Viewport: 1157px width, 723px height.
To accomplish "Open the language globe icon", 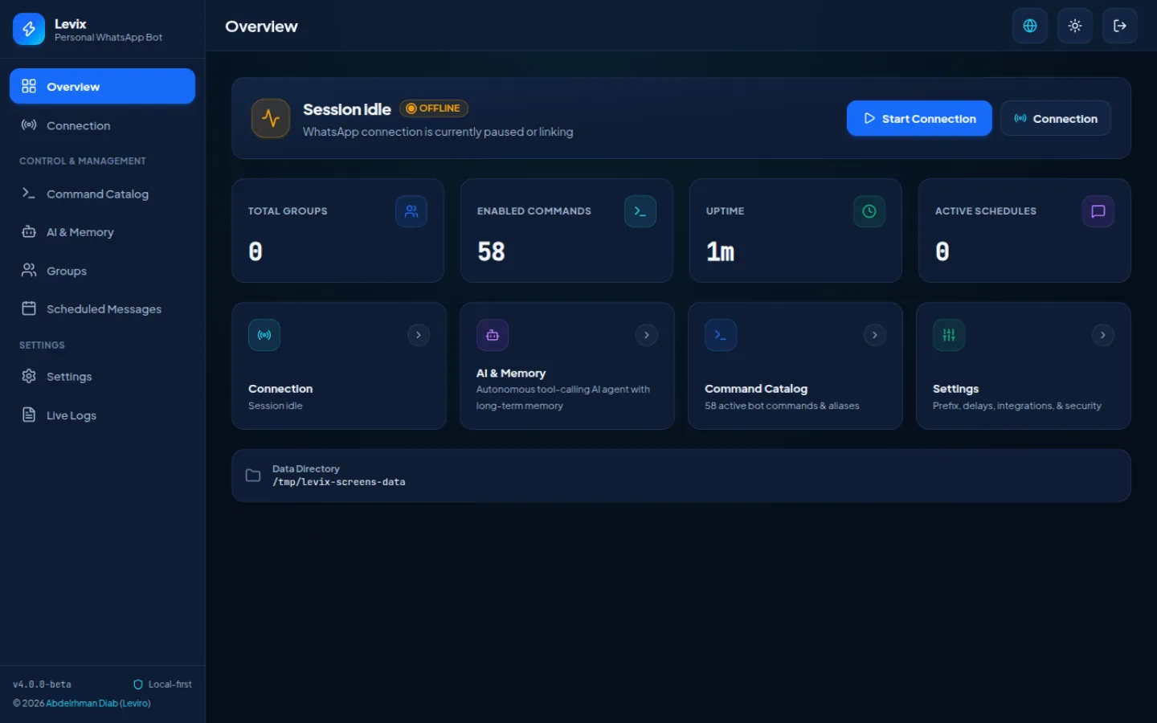I will tap(1030, 26).
